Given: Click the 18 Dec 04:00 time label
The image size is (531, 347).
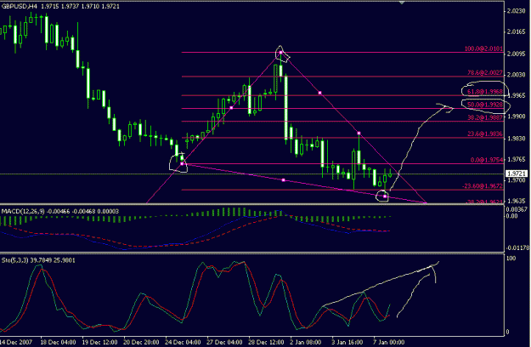Looking at the screenshot, I should click(x=58, y=342).
